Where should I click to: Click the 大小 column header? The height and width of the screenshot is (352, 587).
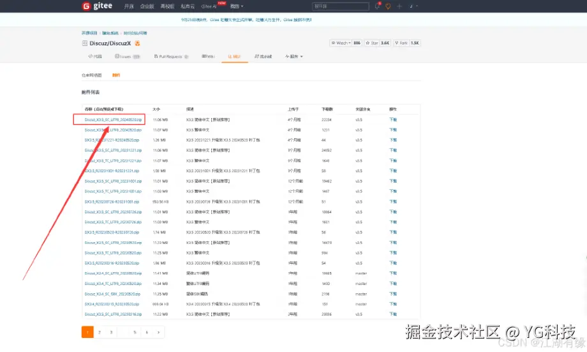pos(156,109)
